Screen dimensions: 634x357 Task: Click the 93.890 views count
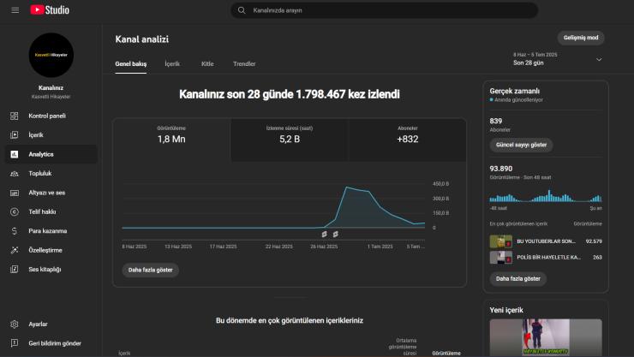coord(501,169)
